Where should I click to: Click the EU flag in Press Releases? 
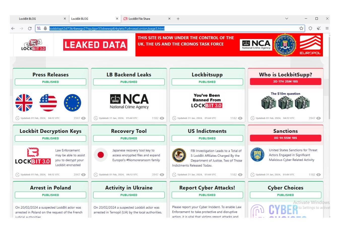73,103
